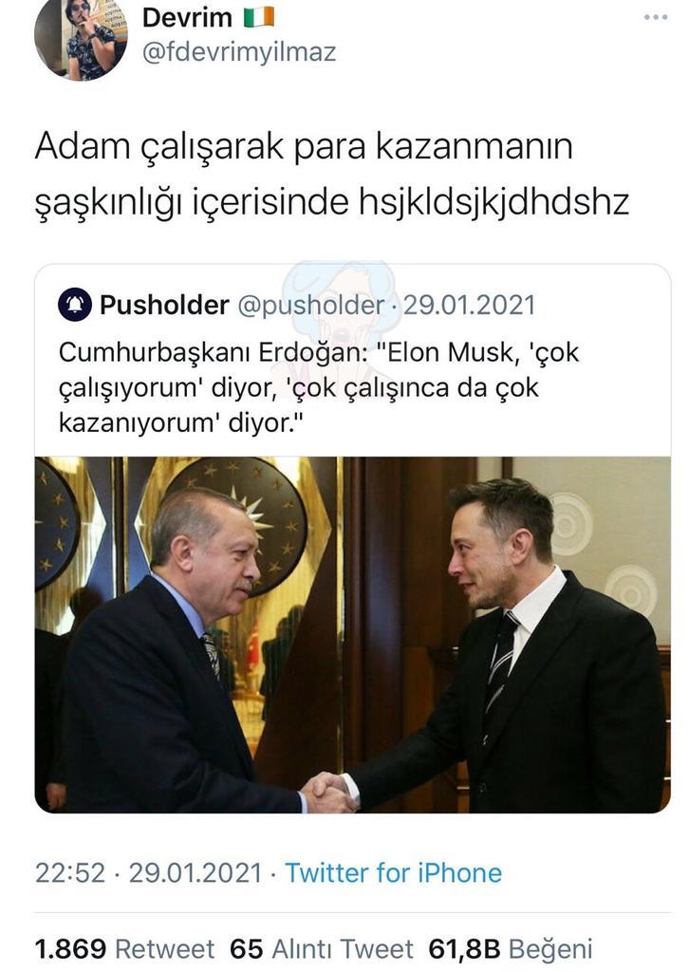View the 61,8B Beğeni list

click(x=511, y=949)
